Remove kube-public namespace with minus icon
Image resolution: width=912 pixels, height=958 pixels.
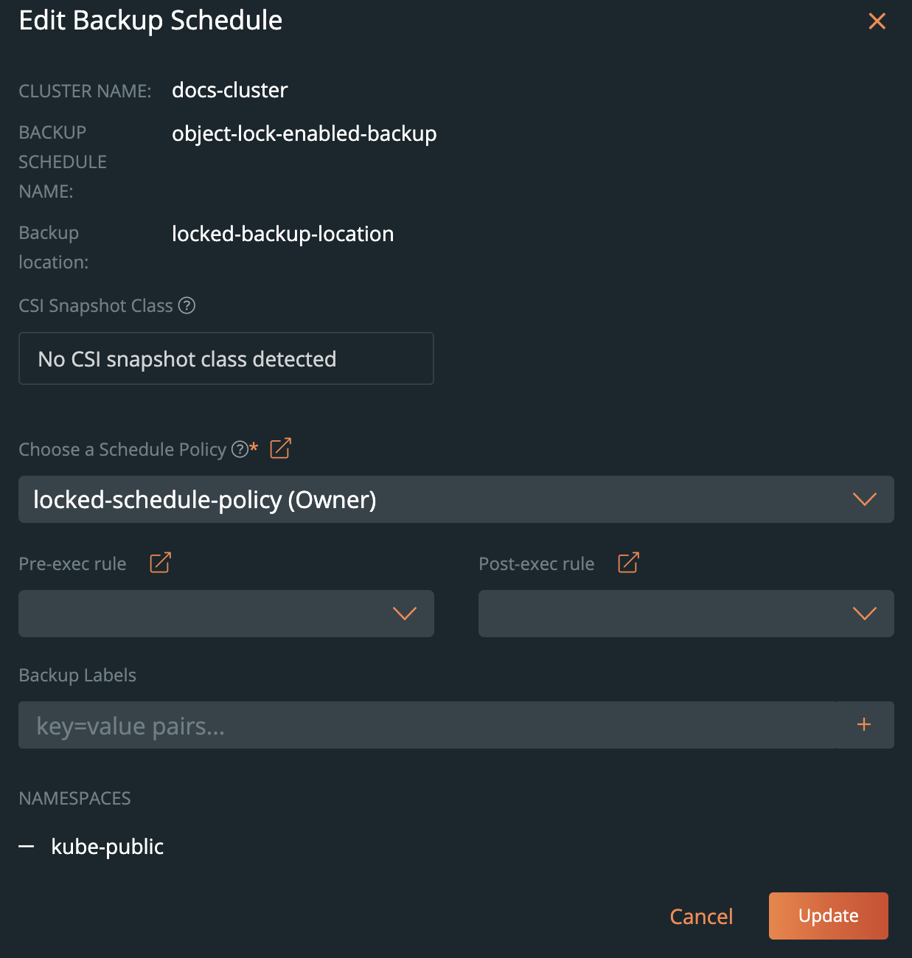[x=27, y=847]
